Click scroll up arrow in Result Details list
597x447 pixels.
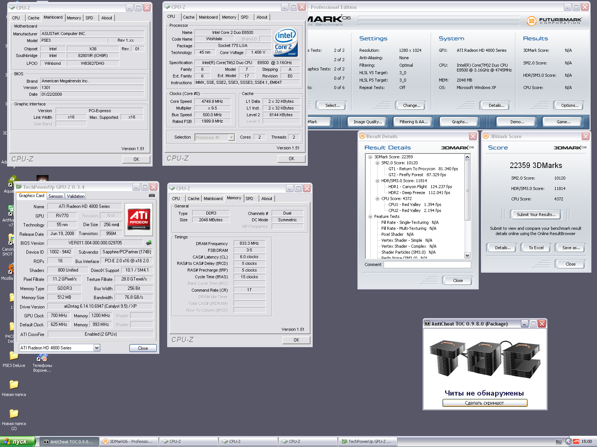[x=468, y=157]
